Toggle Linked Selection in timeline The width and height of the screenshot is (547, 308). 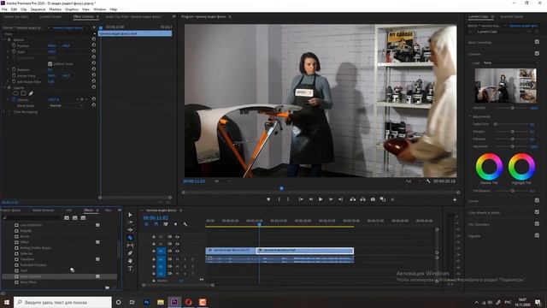[x=166, y=224]
